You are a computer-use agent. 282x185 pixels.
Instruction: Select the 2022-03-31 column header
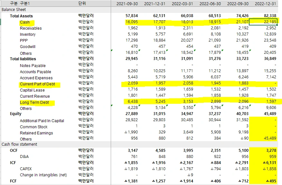click(182, 4)
